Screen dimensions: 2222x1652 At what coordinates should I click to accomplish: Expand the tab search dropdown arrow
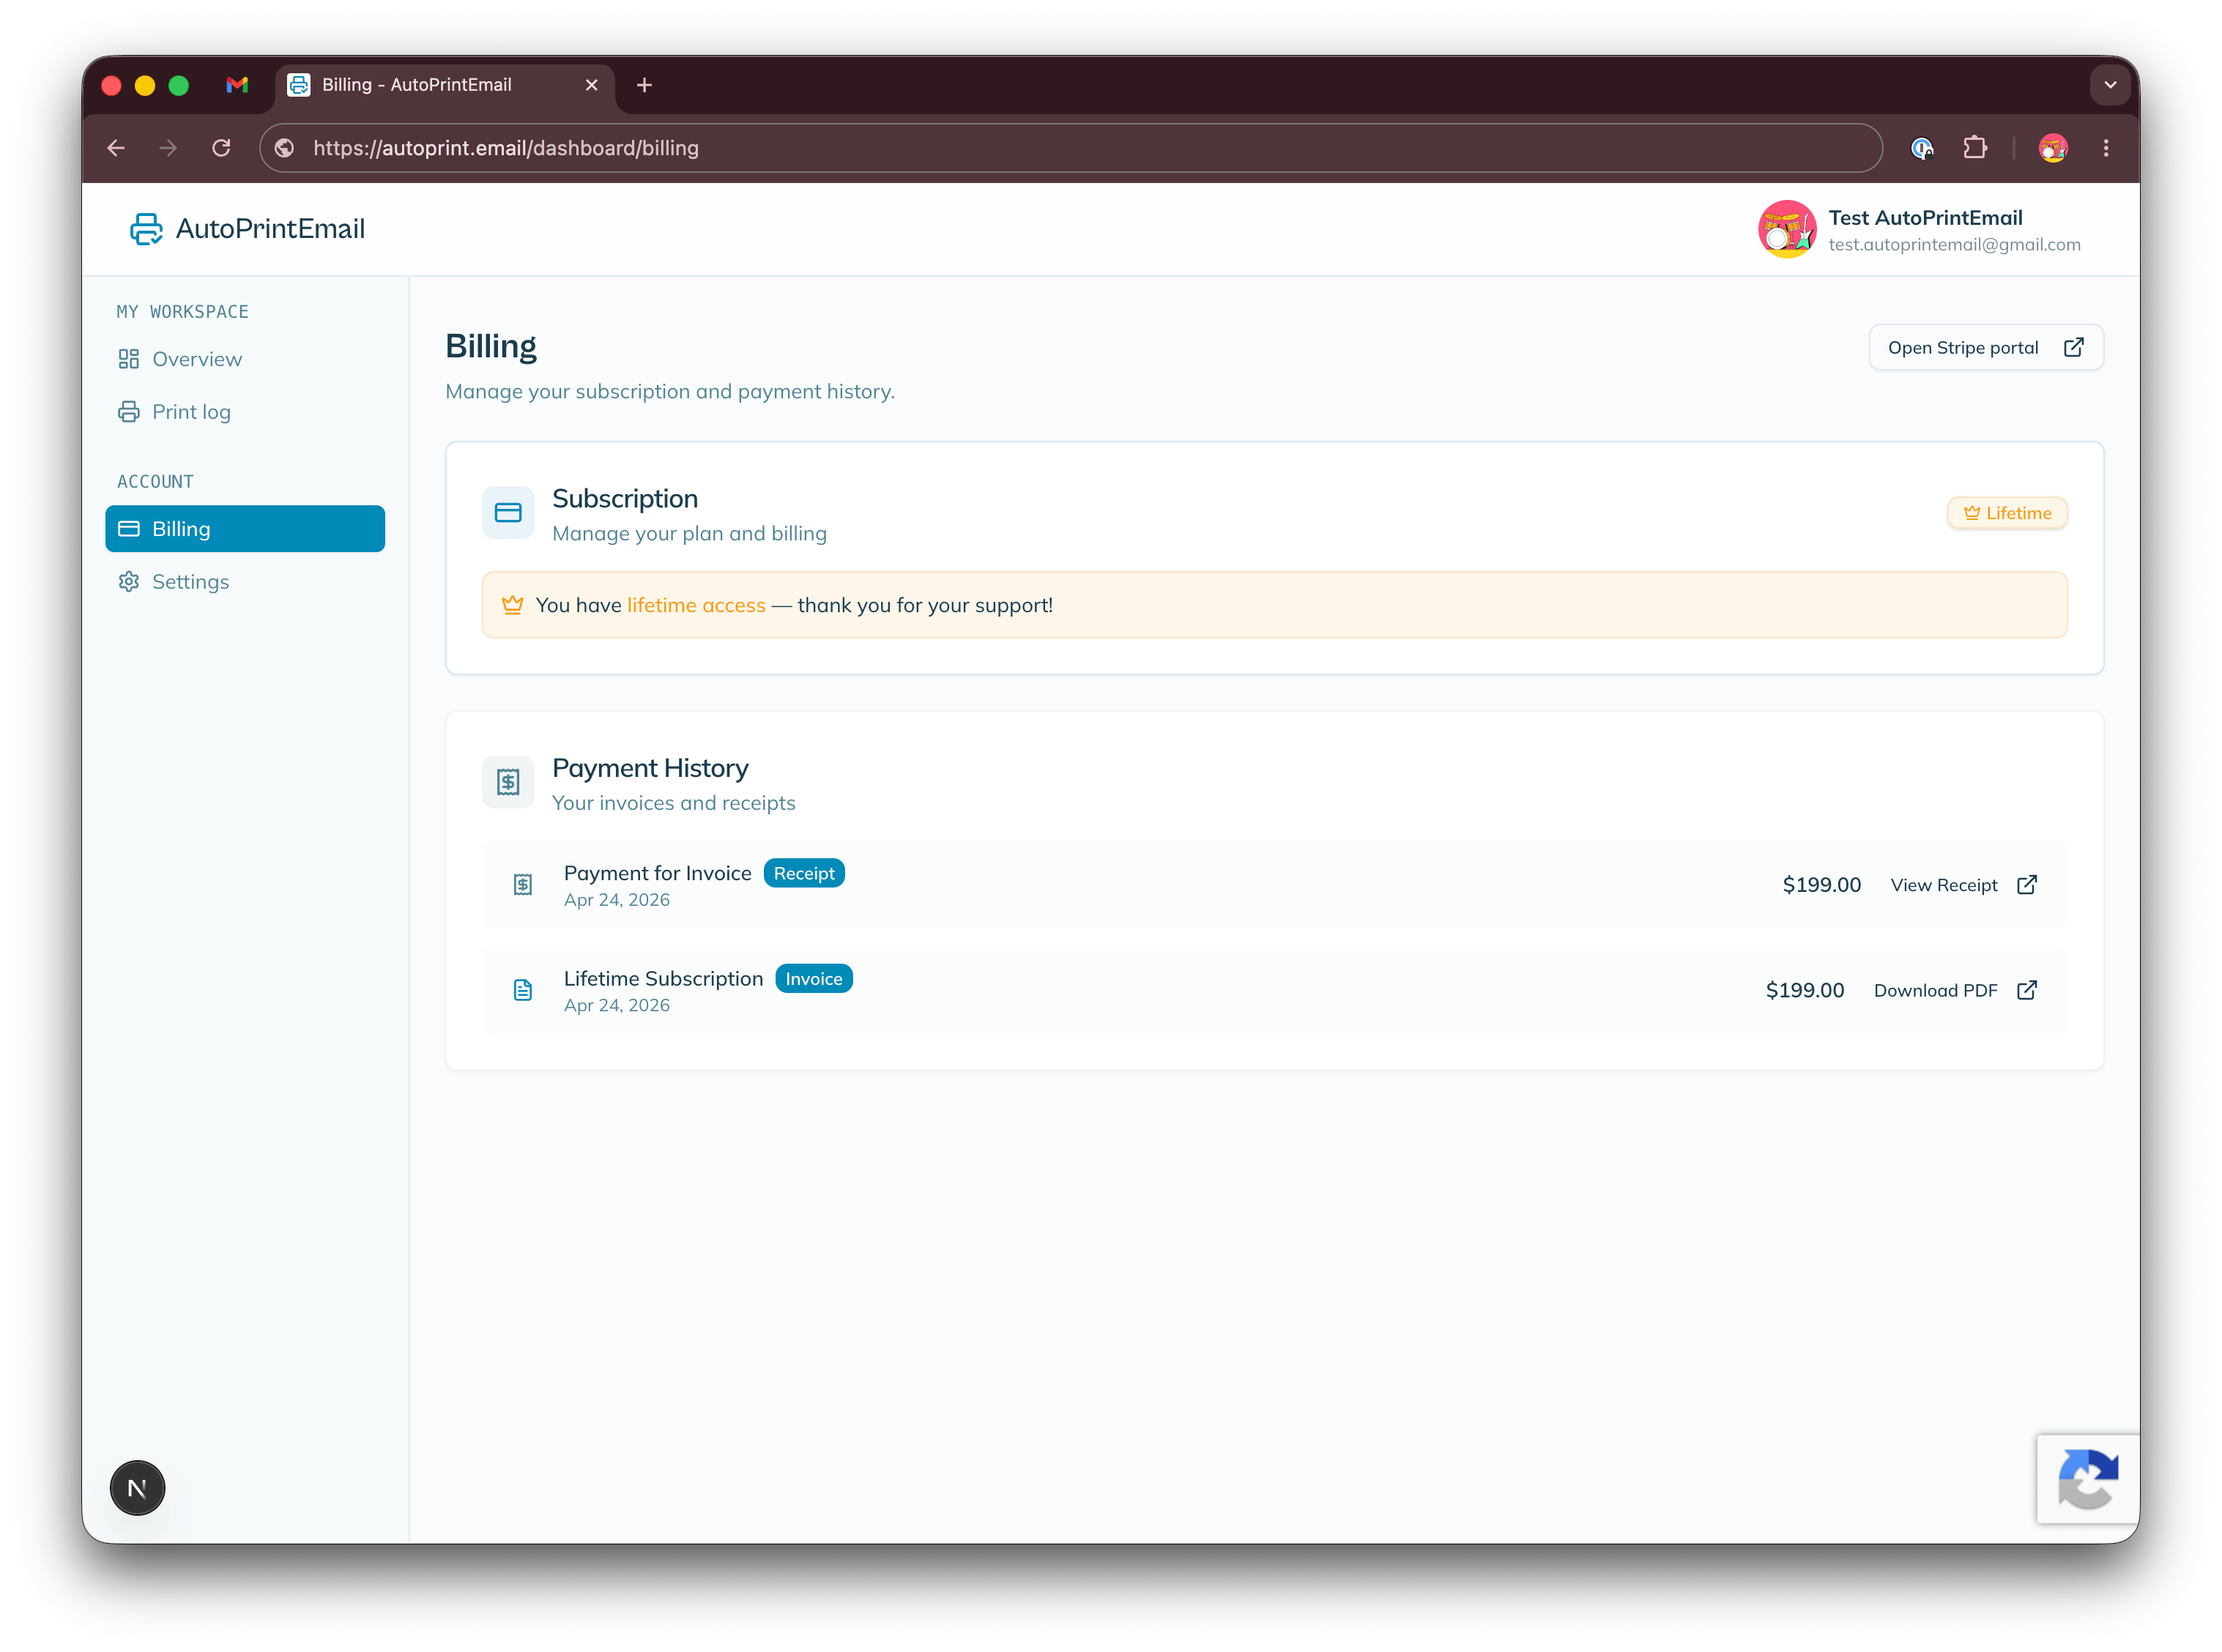(2110, 85)
